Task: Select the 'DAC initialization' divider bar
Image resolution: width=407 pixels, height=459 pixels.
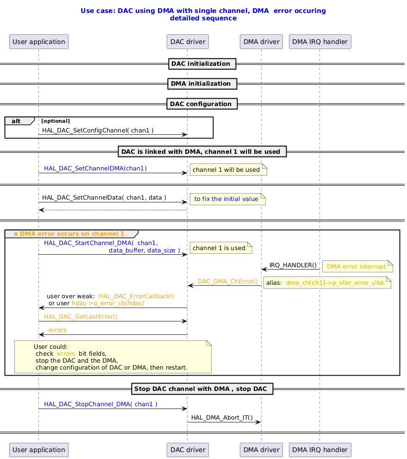Action: 202,64
